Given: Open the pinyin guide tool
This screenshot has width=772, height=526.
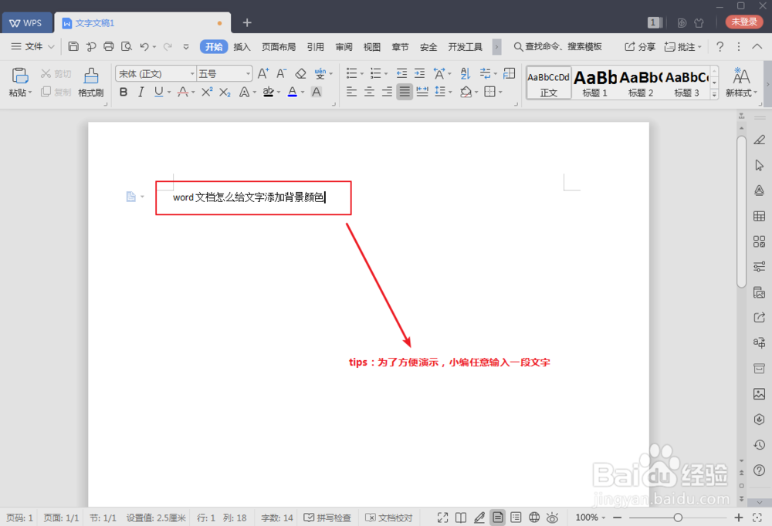Looking at the screenshot, I should coord(320,72).
